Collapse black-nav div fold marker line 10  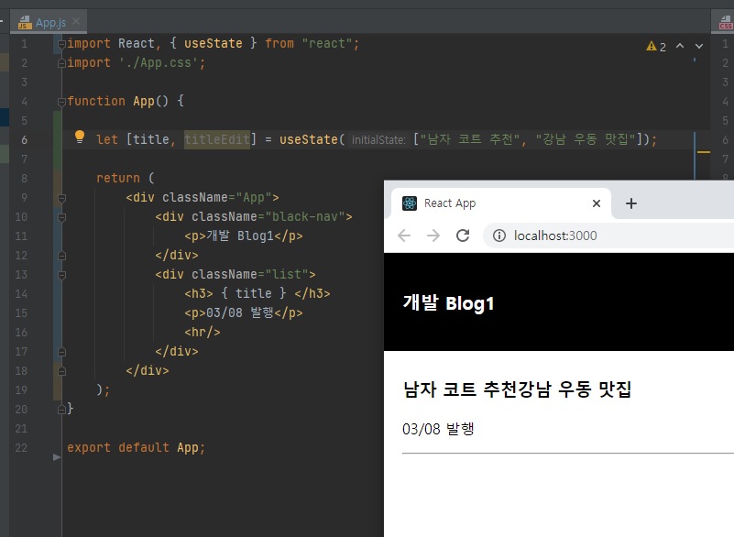[x=61, y=217]
